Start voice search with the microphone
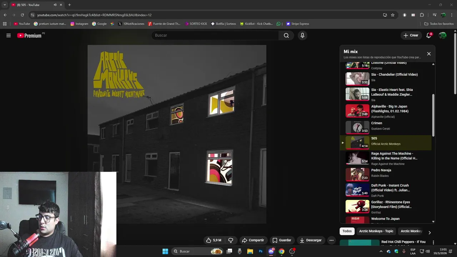457x257 pixels. pyautogui.click(x=302, y=35)
